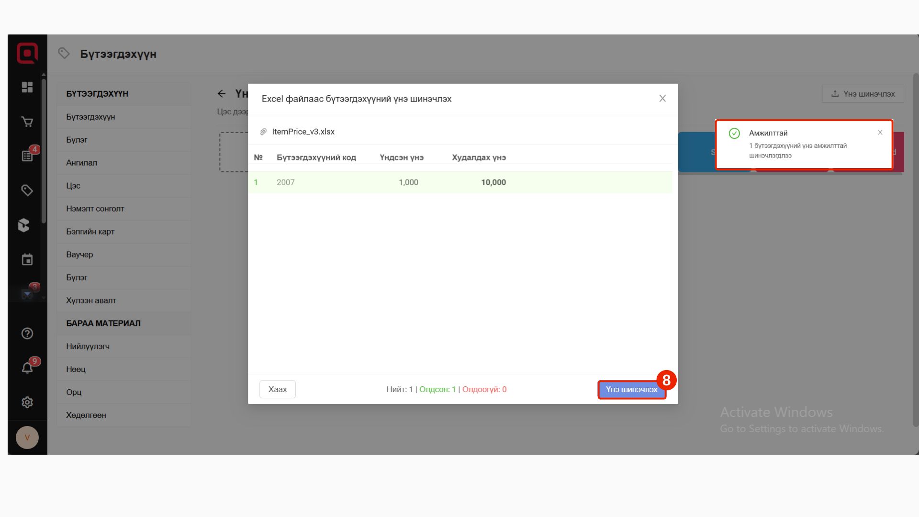Click the Хаах button

[x=278, y=390]
